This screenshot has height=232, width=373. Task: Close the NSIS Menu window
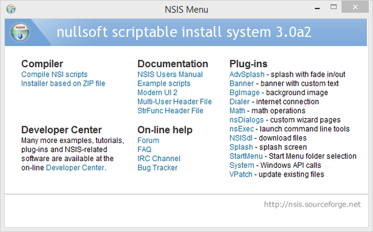tap(355, 7)
